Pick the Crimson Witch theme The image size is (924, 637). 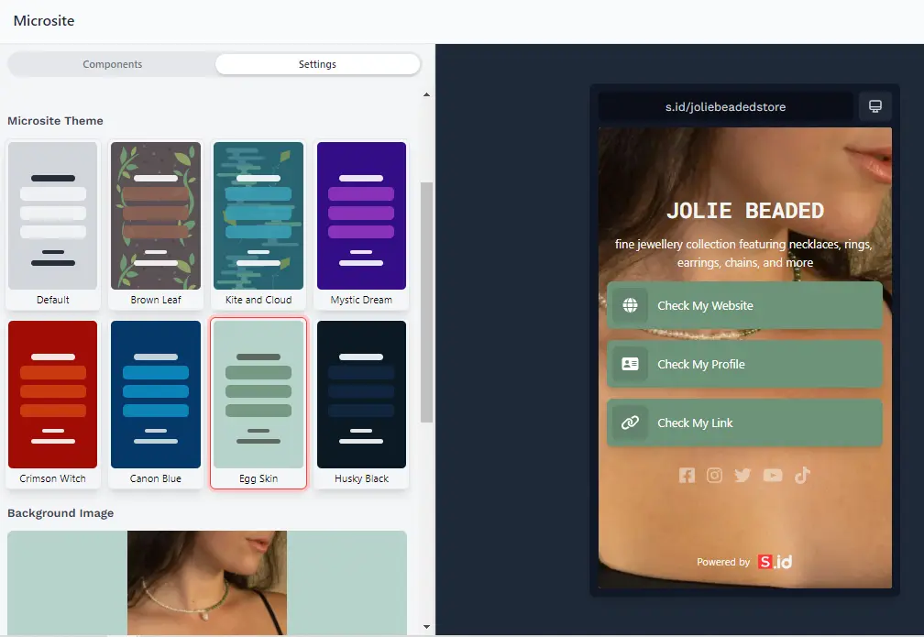pos(53,403)
